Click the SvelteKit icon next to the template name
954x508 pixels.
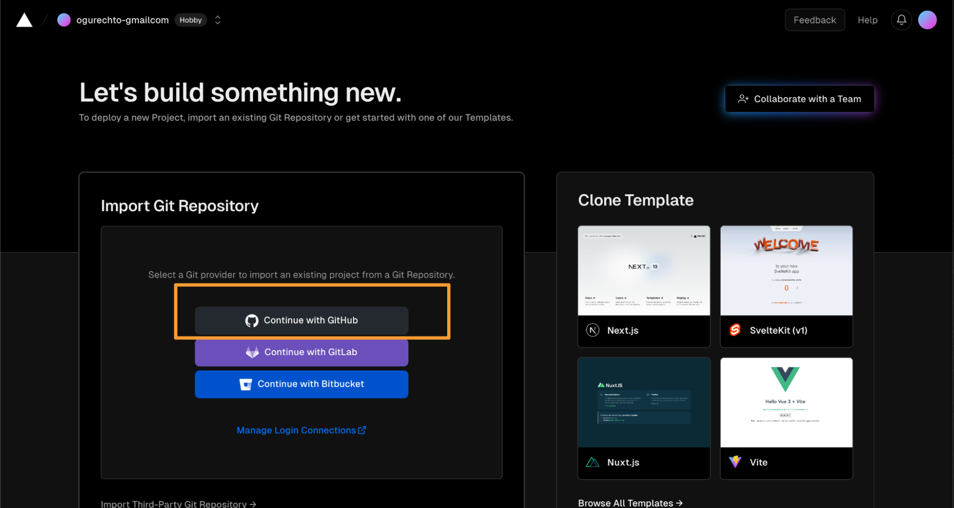tap(735, 330)
